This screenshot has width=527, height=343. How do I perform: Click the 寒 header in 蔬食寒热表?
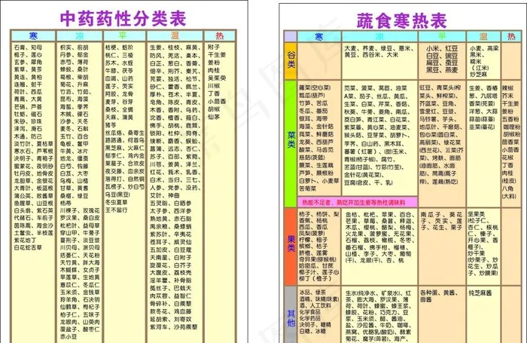(x=319, y=36)
